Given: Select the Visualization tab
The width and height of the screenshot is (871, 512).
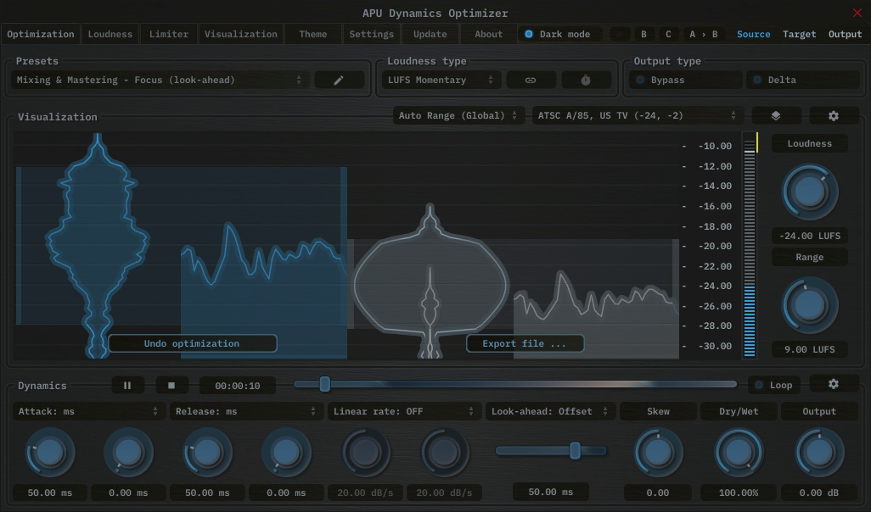Looking at the screenshot, I should click(240, 34).
